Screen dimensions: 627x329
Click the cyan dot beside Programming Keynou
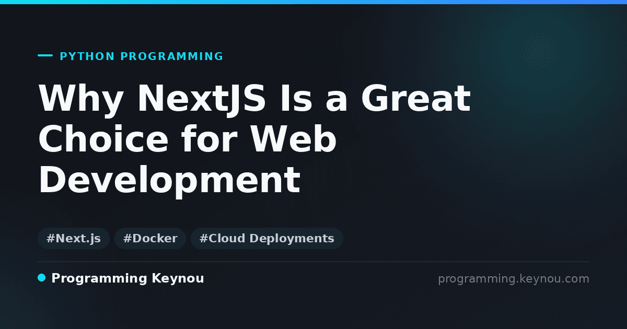click(42, 278)
